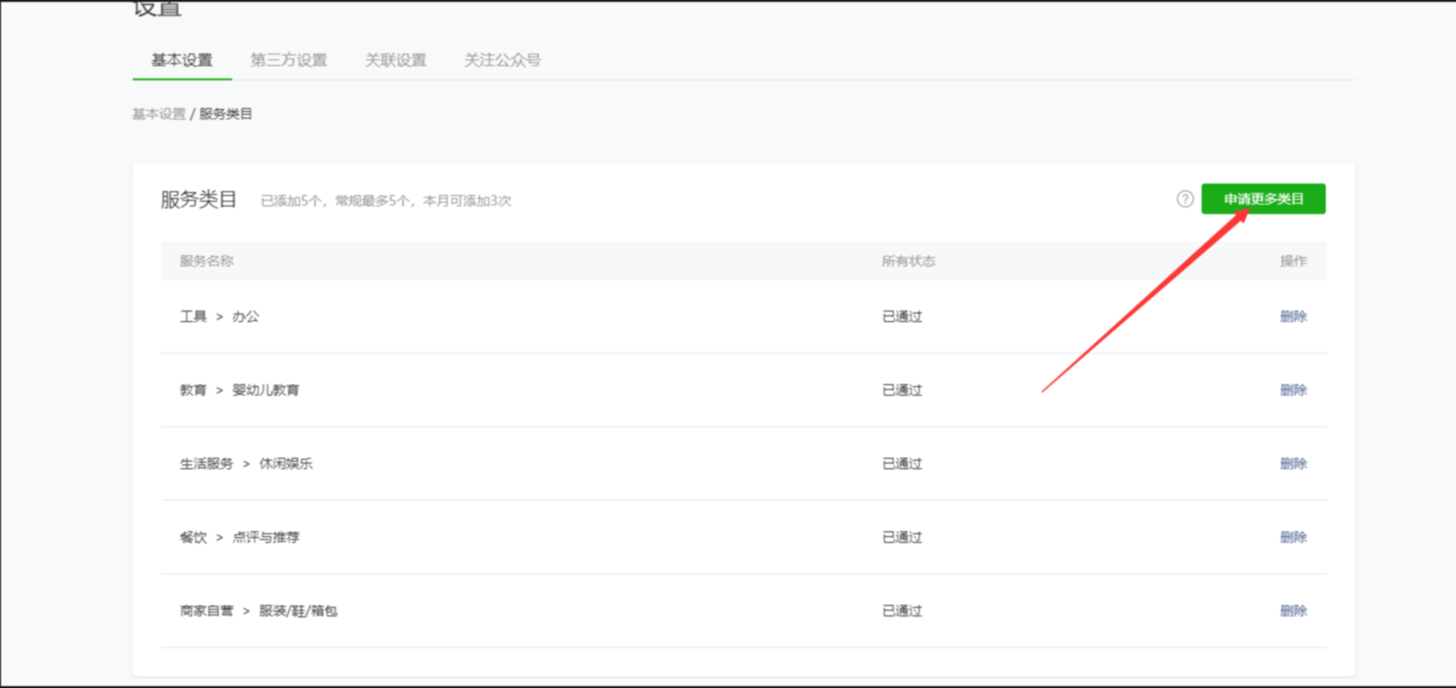1456x688 pixels.
Task: Select the 教育 > 婴幼儿教育 row text
Action: [x=240, y=390]
